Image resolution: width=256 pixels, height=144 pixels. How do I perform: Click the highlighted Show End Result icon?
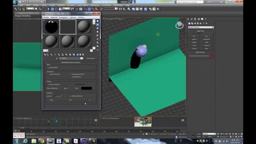point(78,55)
